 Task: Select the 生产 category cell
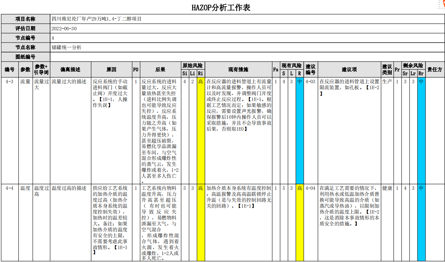pos(387,131)
